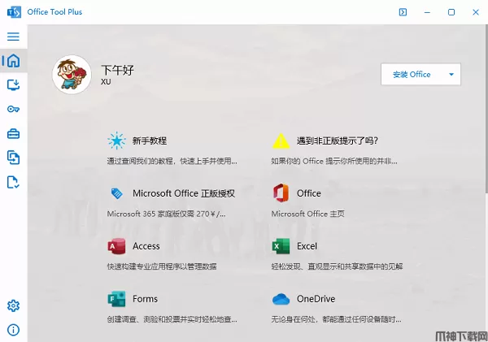Open the document convert icon in sidebar
Screen dimensions: 488x342
13,158
